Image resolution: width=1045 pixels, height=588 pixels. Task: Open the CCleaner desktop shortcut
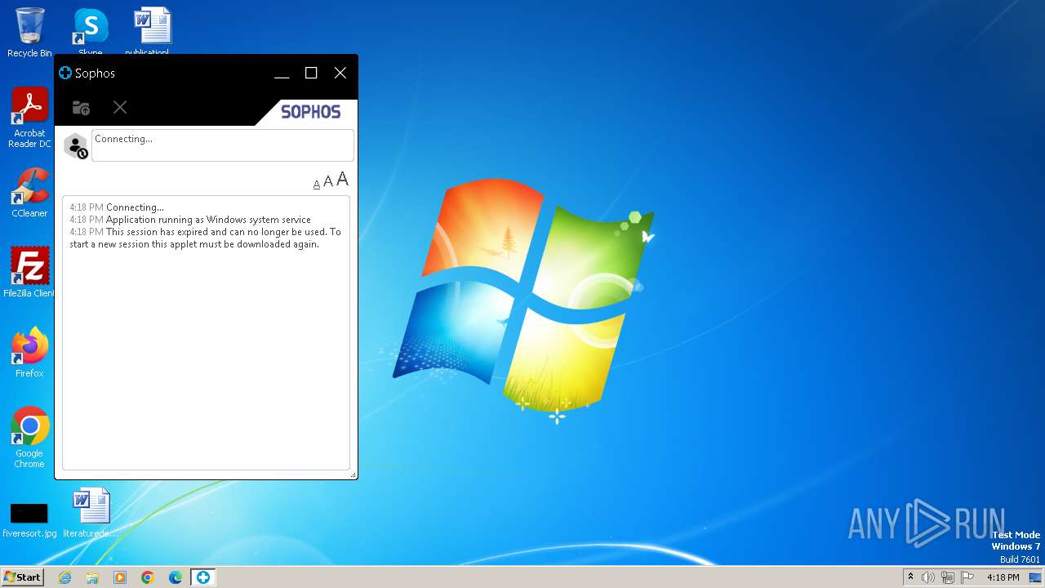(x=29, y=194)
